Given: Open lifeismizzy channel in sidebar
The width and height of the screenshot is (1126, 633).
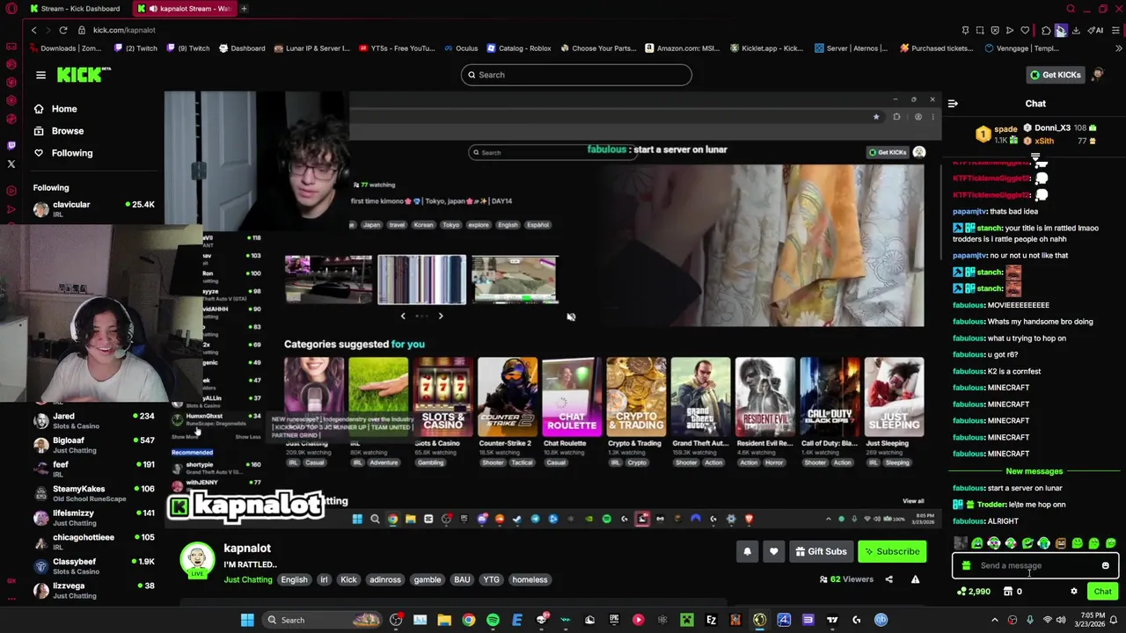Looking at the screenshot, I should (x=93, y=517).
